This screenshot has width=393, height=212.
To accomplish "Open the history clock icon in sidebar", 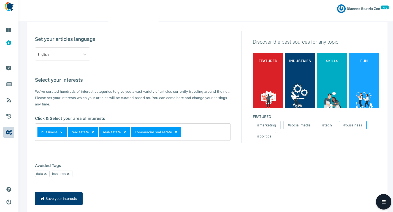I will point(9,116).
